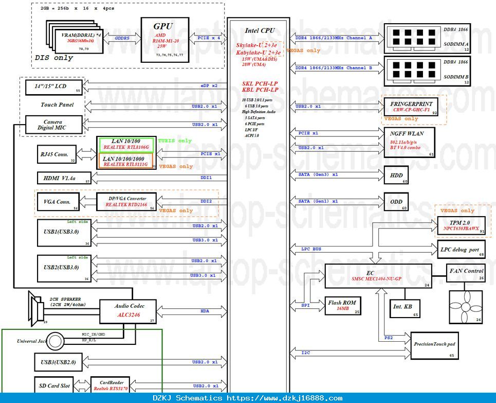Image resolution: width=496 pixels, height=403 pixels.
Task: Click the MIC_IN/GND signal label
Action: [94, 334]
